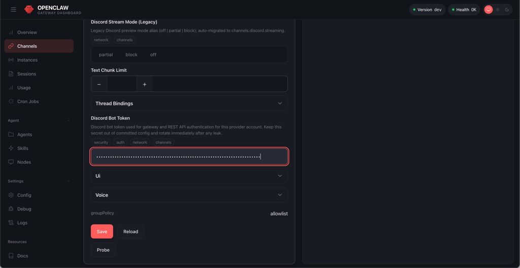Go to the Instances page
The width and height of the screenshot is (520, 268).
(x=39, y=60)
